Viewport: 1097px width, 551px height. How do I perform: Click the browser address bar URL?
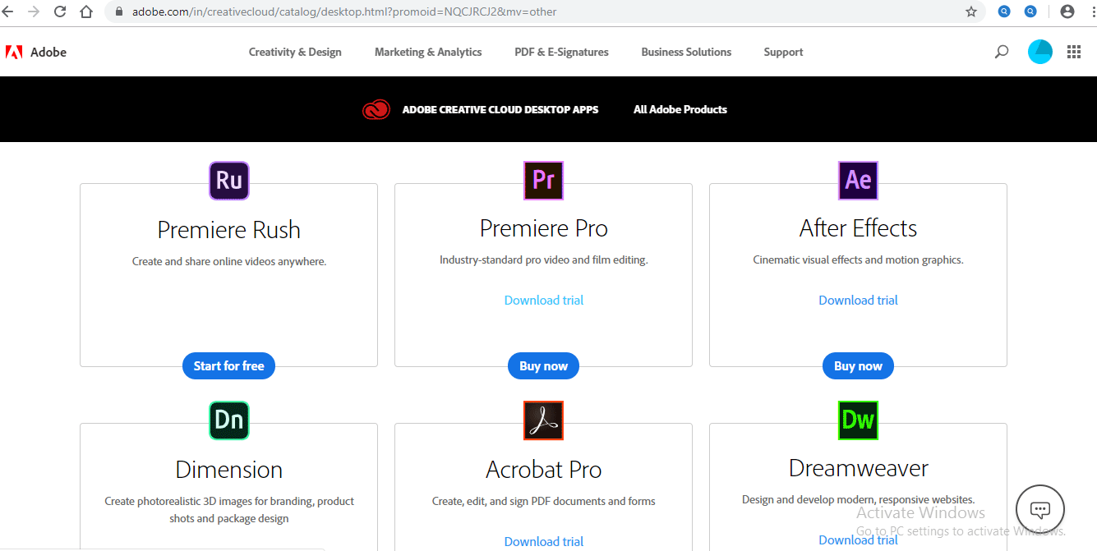pyautogui.click(x=345, y=12)
